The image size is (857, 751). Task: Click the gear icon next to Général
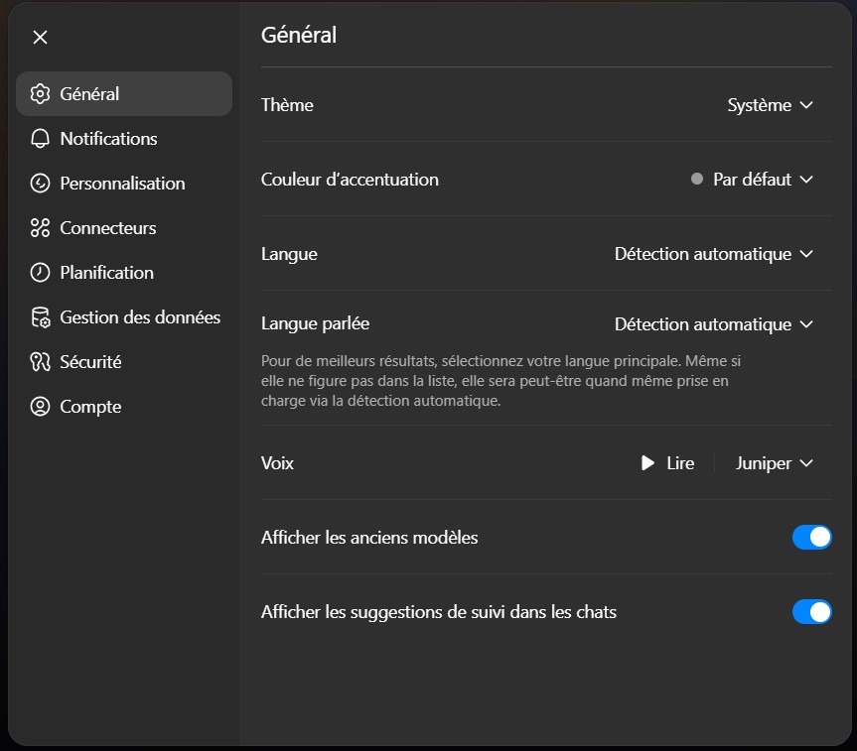(x=40, y=94)
